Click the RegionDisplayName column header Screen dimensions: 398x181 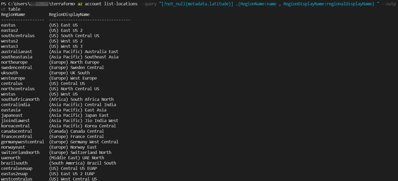pyautogui.click(x=69, y=15)
